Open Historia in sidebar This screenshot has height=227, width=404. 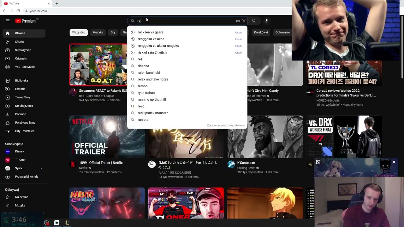click(x=24, y=89)
